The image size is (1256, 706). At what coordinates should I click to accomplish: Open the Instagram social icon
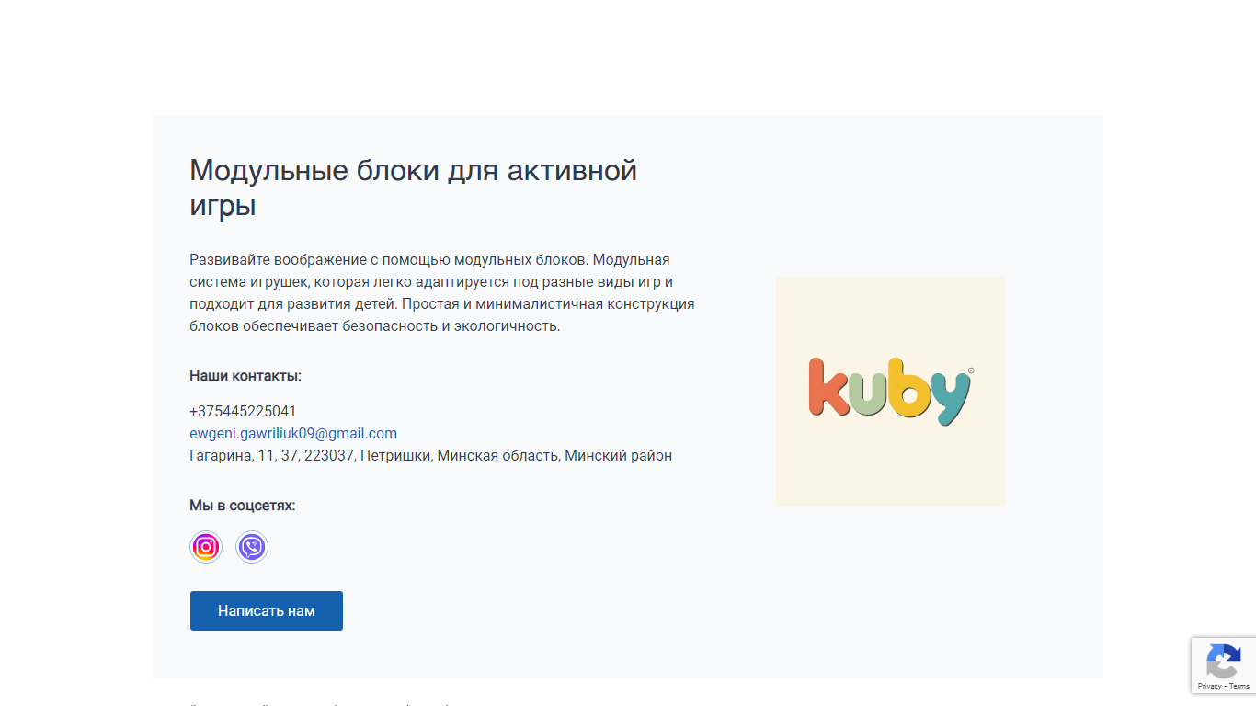(206, 547)
